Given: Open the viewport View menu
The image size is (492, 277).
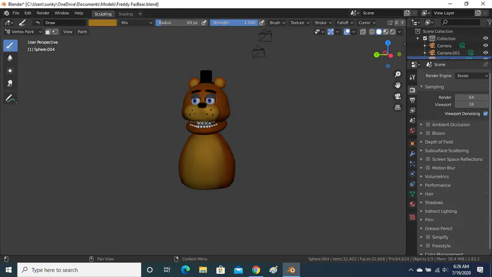Looking at the screenshot, I should [x=68, y=32].
